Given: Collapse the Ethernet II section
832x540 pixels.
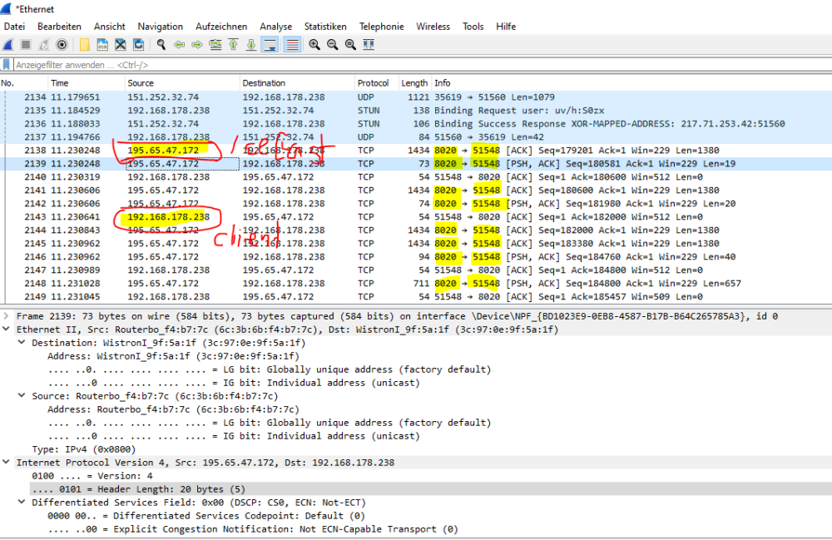Looking at the screenshot, I should coord(7,329).
